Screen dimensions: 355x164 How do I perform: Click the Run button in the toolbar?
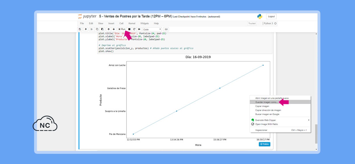pyautogui.click(x=122, y=29)
